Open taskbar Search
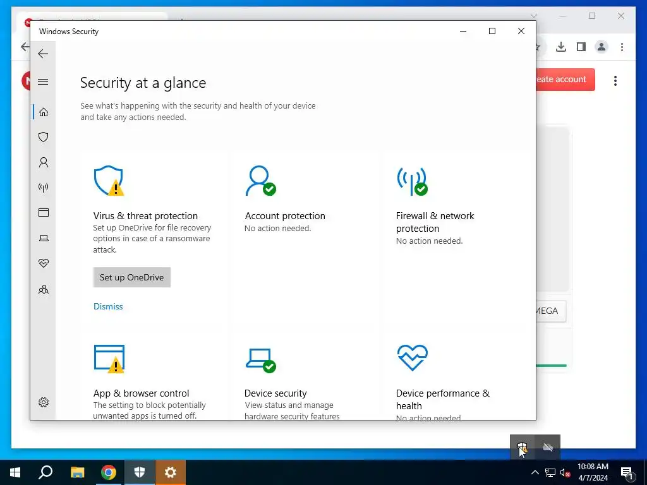 pos(45,472)
